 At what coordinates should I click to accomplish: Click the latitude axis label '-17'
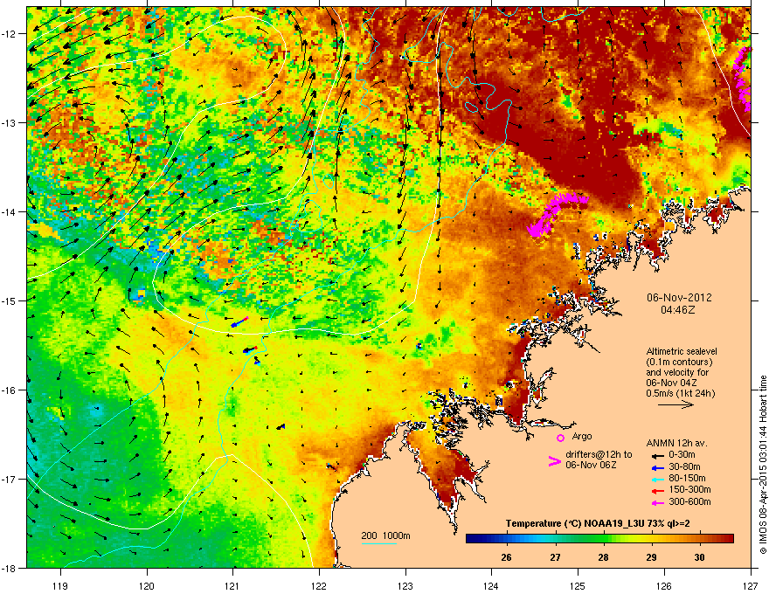click(9, 479)
